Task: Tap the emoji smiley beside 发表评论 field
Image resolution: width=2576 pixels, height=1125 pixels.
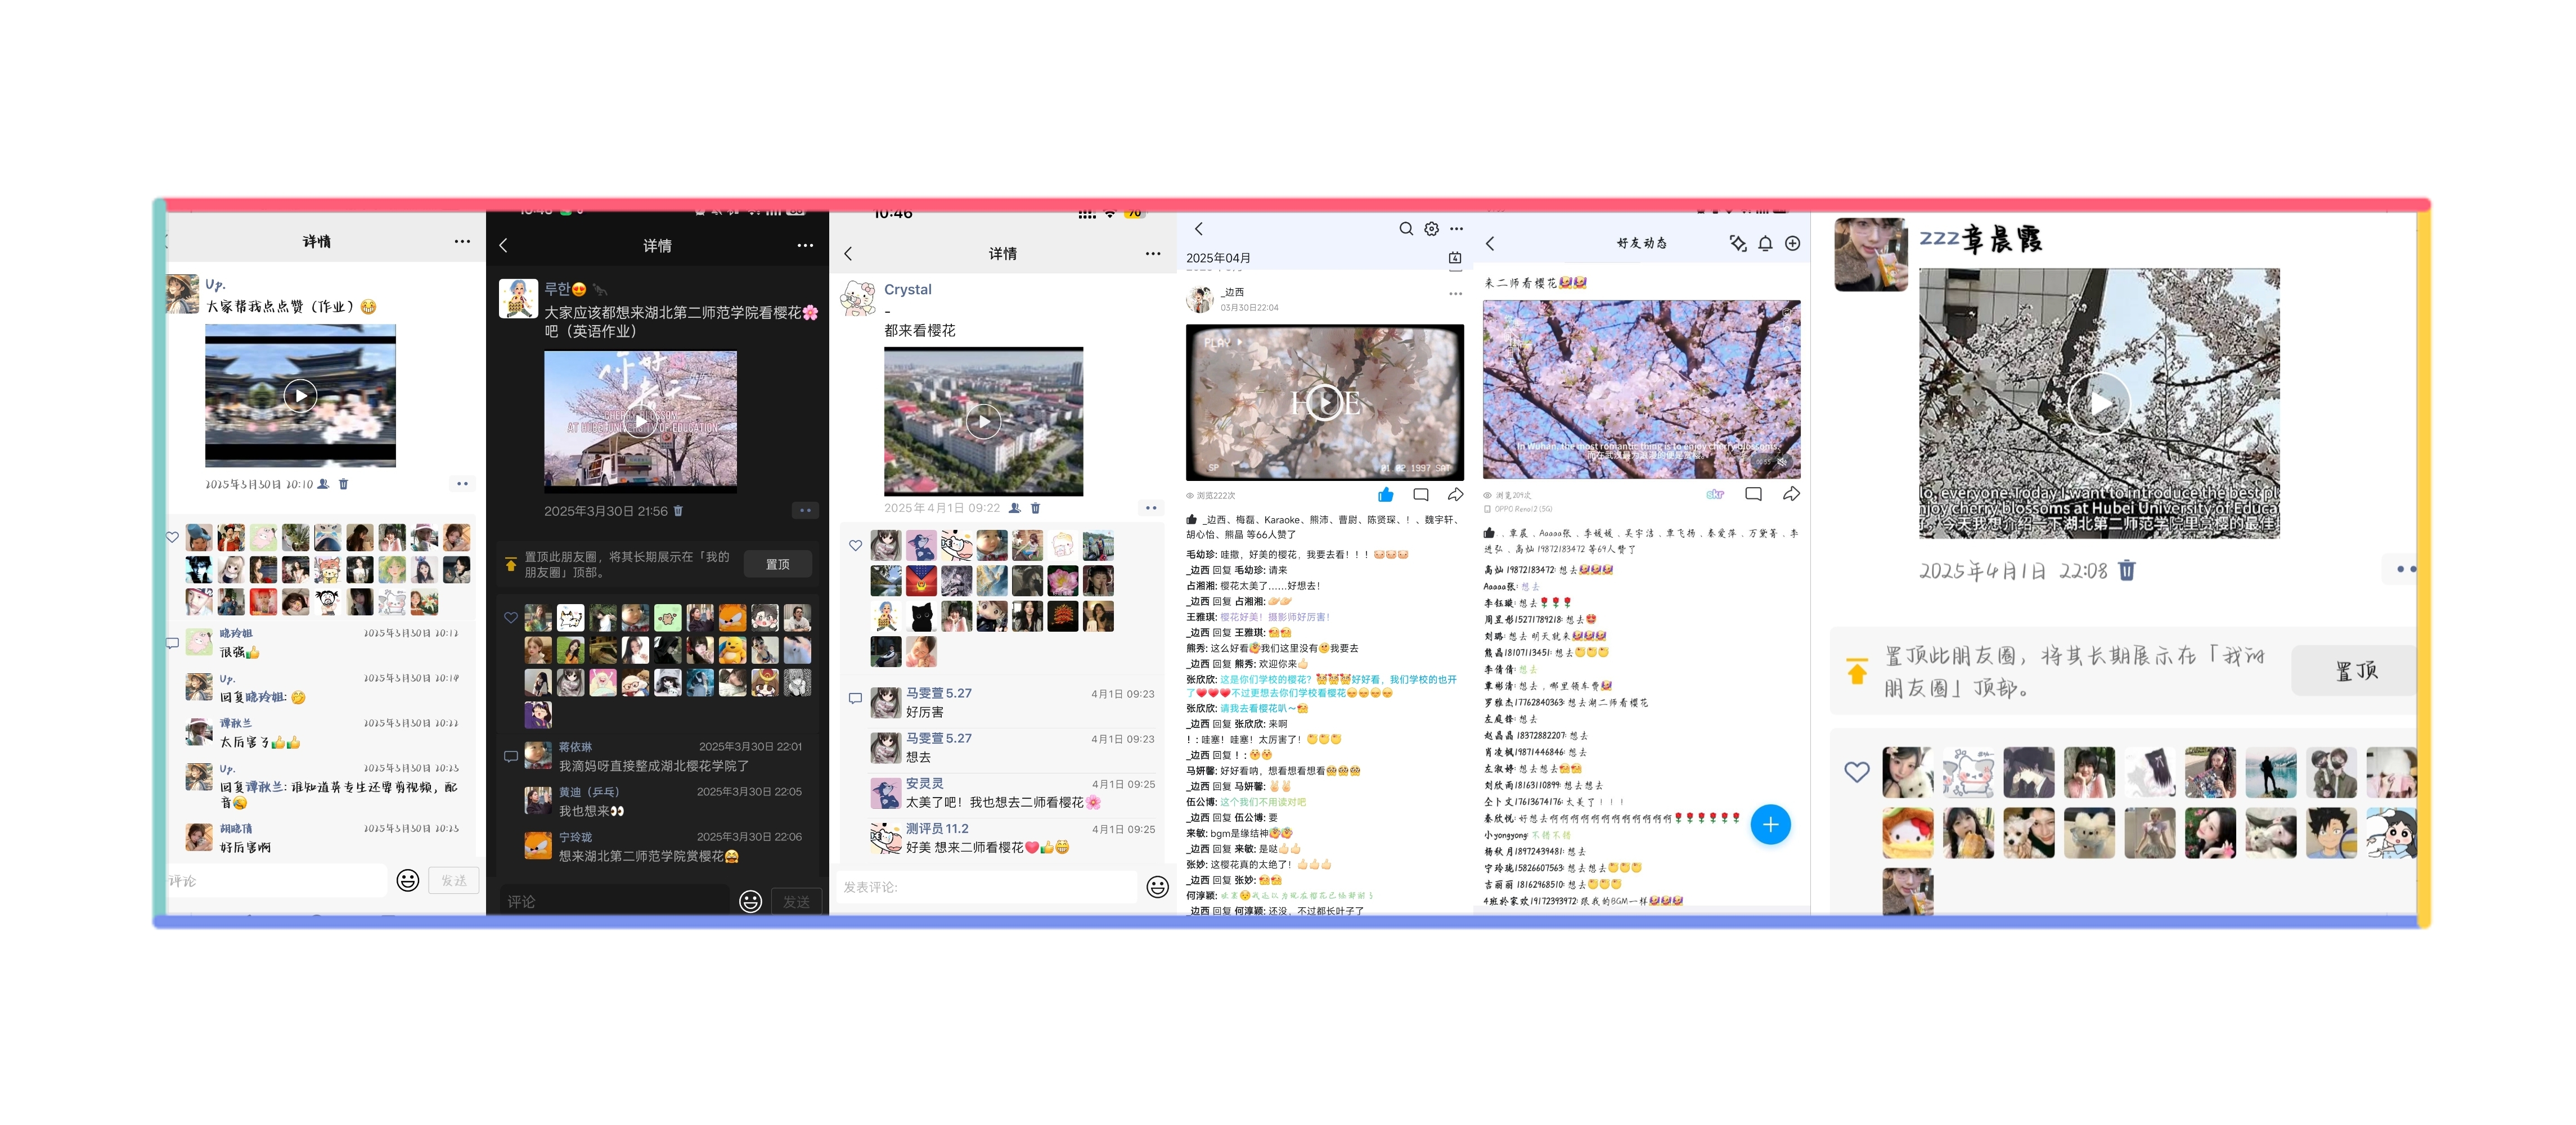Action: coord(1157,887)
